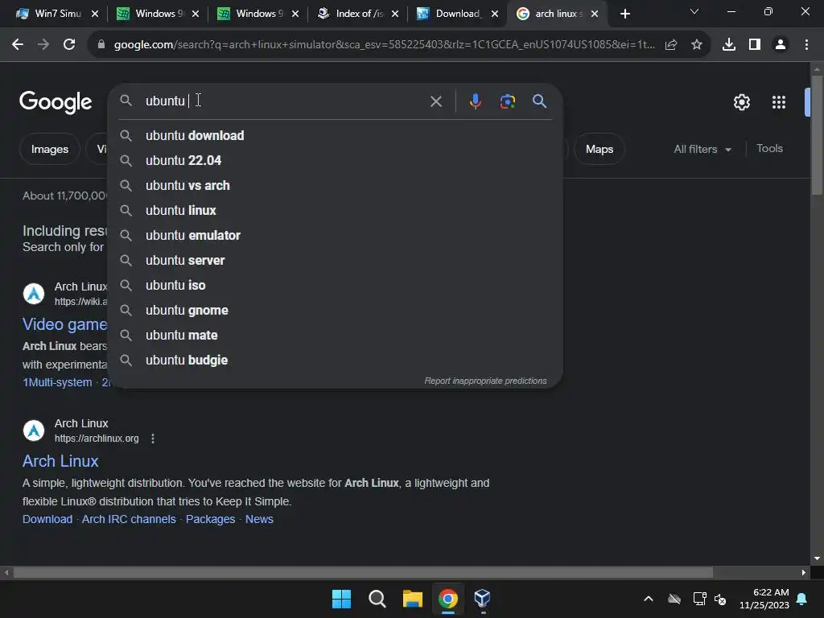The height and width of the screenshot is (618, 824).
Task: Switch to the Win7 Simu tab
Action: pos(48,14)
